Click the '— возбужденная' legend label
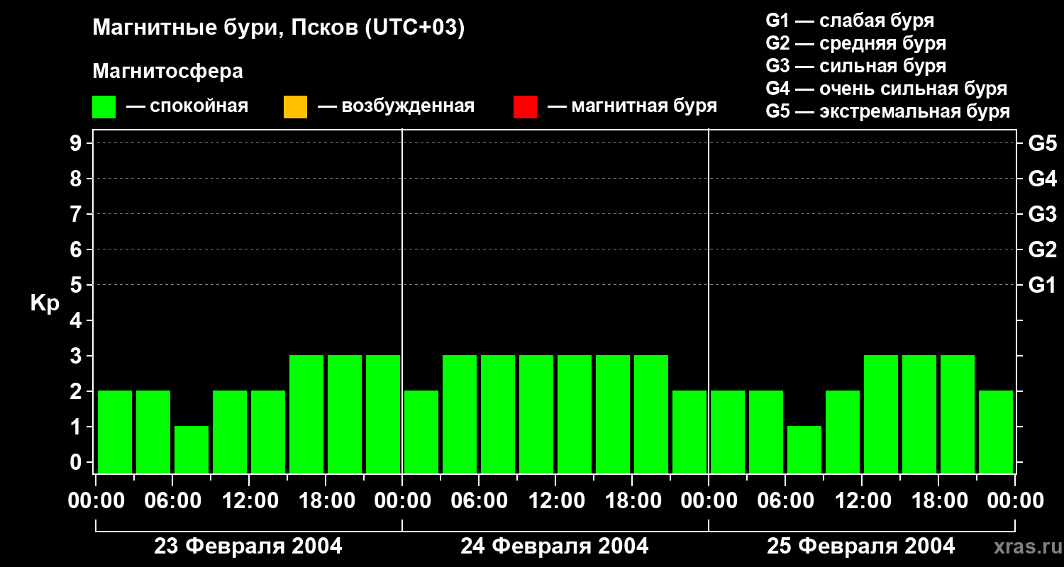This screenshot has width=1064, height=567. [x=396, y=106]
